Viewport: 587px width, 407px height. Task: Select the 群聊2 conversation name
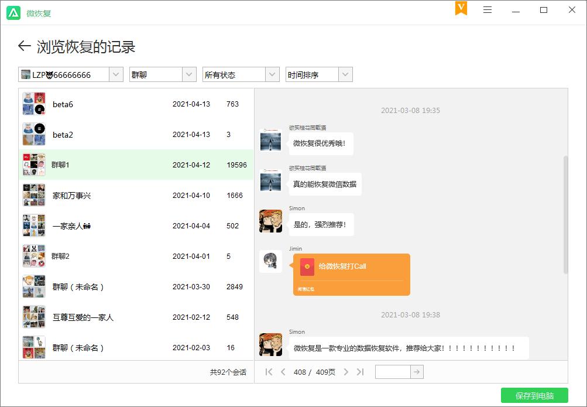pos(60,256)
